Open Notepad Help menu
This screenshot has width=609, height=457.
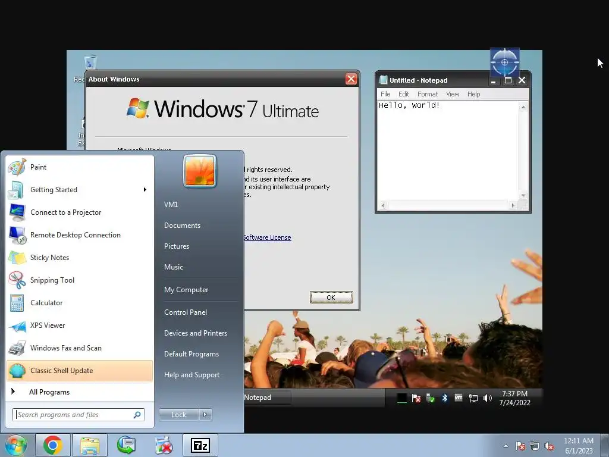pyautogui.click(x=473, y=94)
